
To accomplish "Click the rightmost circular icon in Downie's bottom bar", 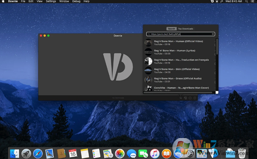I will [x=195, y=98].
